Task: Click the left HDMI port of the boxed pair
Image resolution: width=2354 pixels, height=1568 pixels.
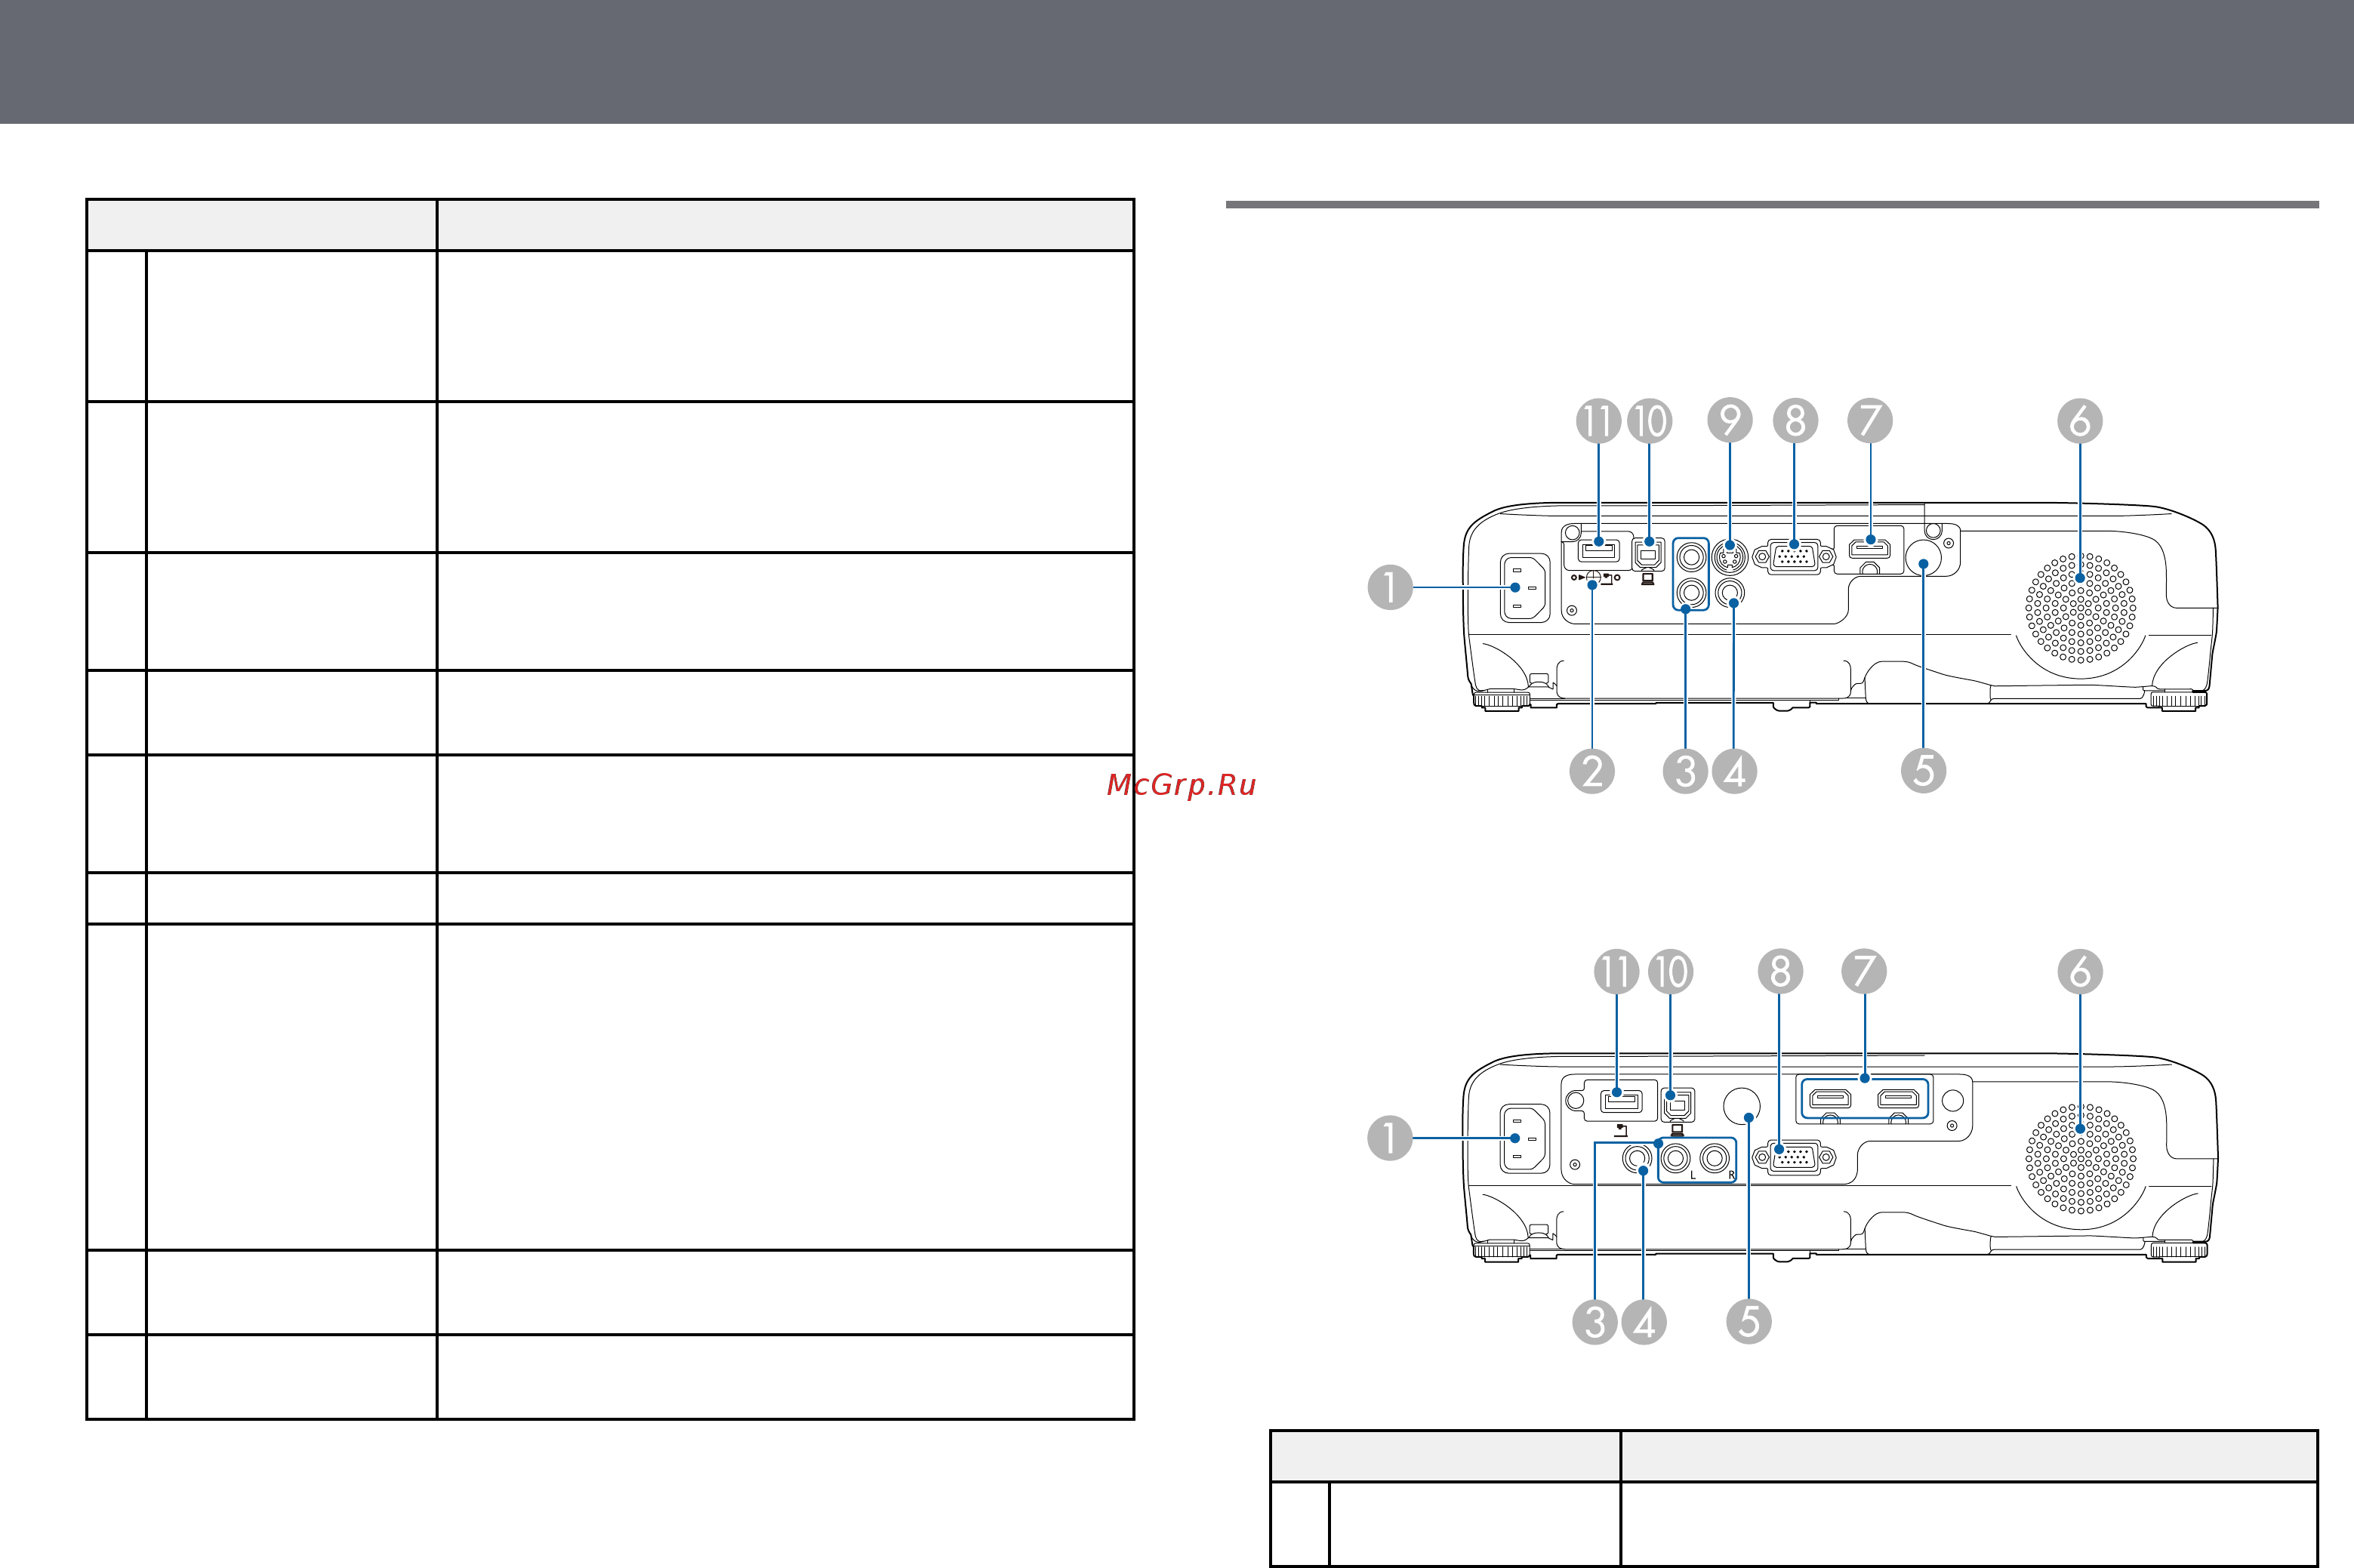Action: 1830,1099
